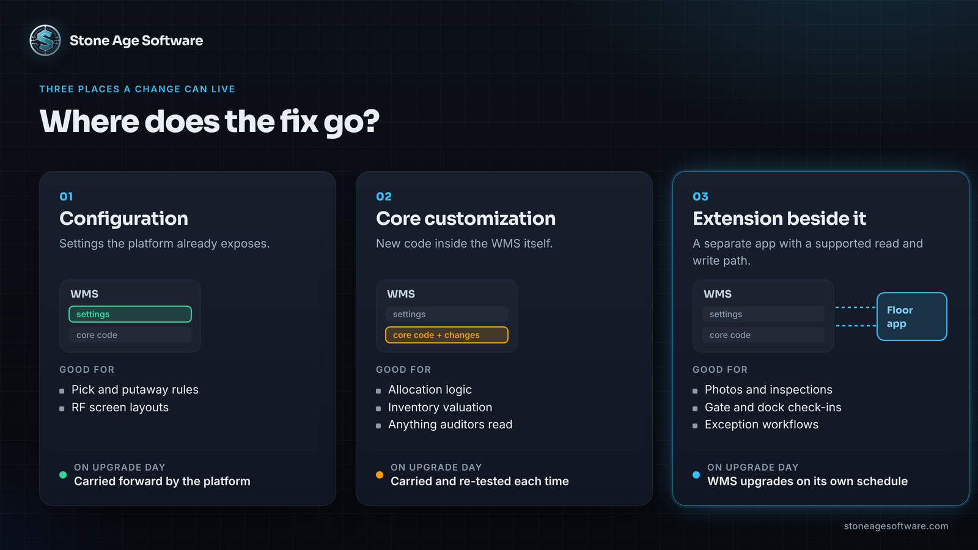This screenshot has width=978, height=550.
Task: Click settings chip in Extension card
Action: 763,314
